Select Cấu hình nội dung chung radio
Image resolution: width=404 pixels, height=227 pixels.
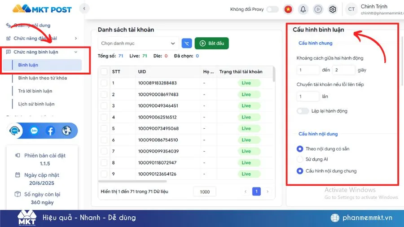[x=300, y=171]
